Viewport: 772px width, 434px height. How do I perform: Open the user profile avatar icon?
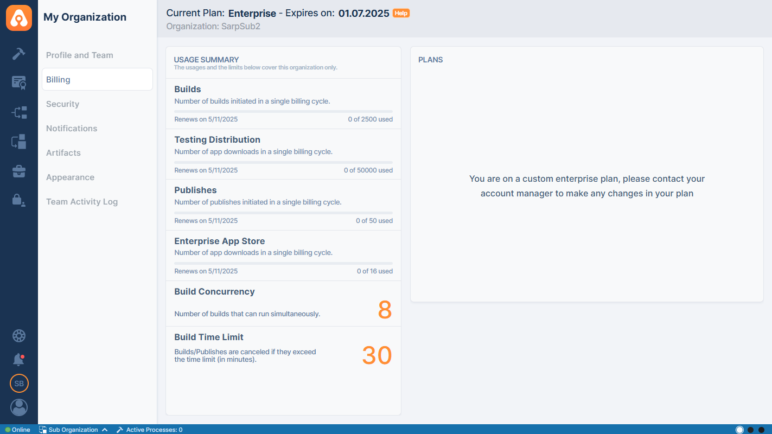(19, 407)
